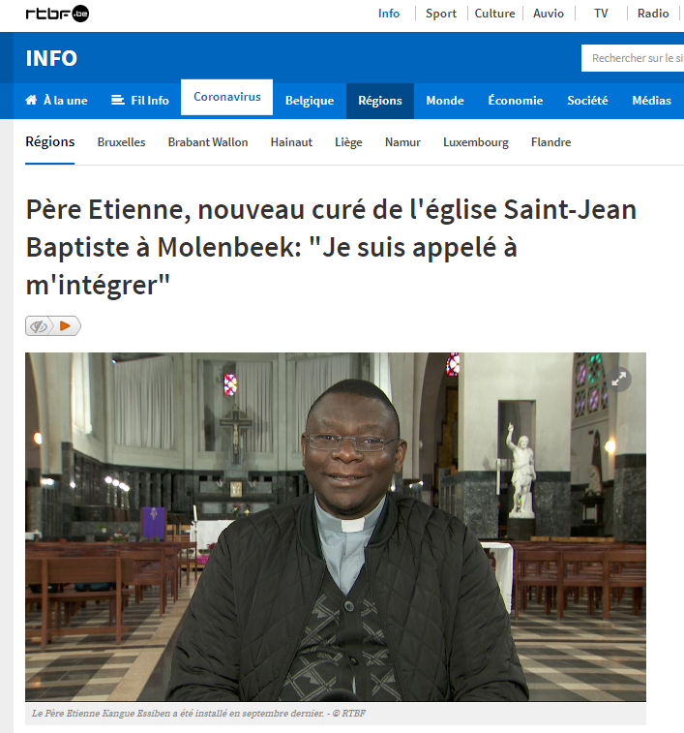This screenshot has height=733, width=684.
Task: Click the Sport link in top bar
Action: coord(441,14)
